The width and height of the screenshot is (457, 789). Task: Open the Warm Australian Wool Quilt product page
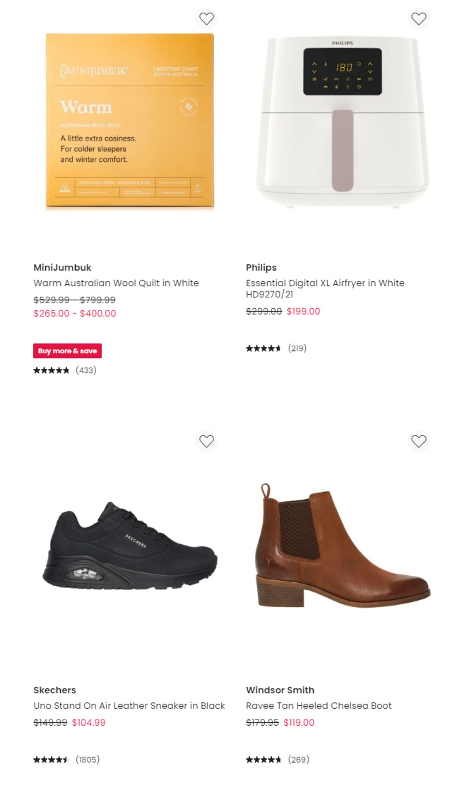point(116,283)
